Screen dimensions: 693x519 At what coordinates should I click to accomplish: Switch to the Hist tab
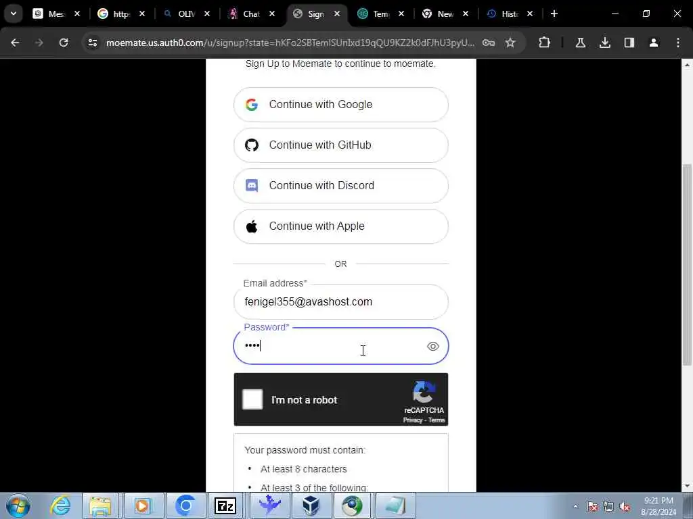click(x=509, y=14)
